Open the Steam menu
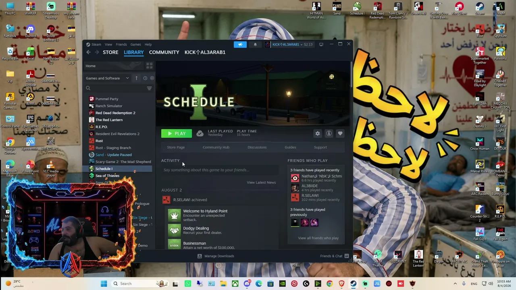This screenshot has width=516, height=290. pyautogui.click(x=96, y=45)
